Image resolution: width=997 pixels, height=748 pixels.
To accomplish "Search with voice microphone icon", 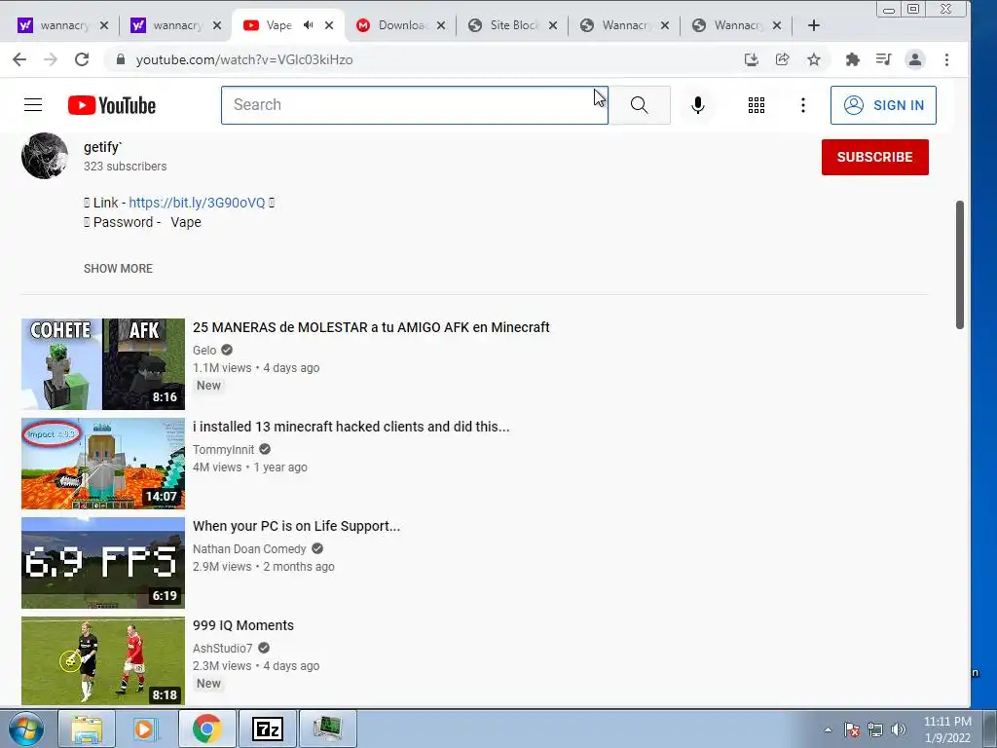I will click(x=697, y=105).
